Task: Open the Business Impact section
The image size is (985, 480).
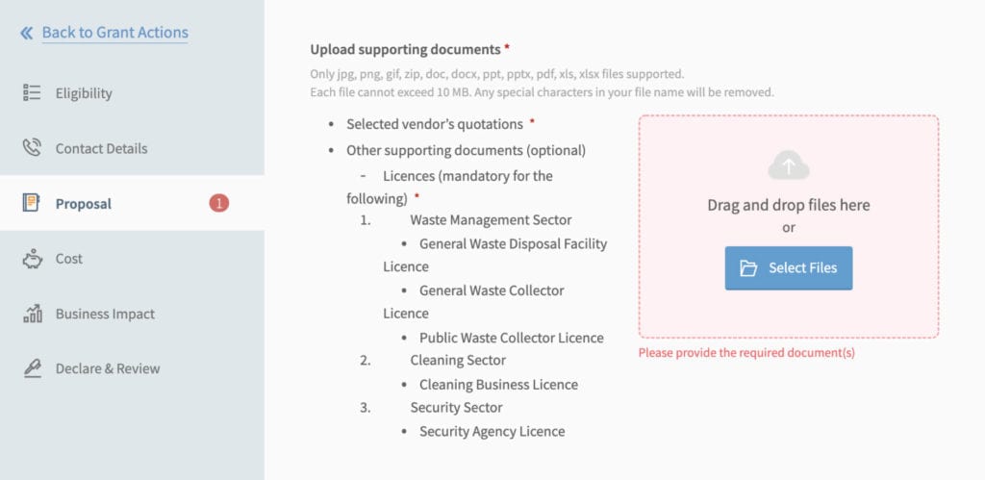Action: point(132,314)
